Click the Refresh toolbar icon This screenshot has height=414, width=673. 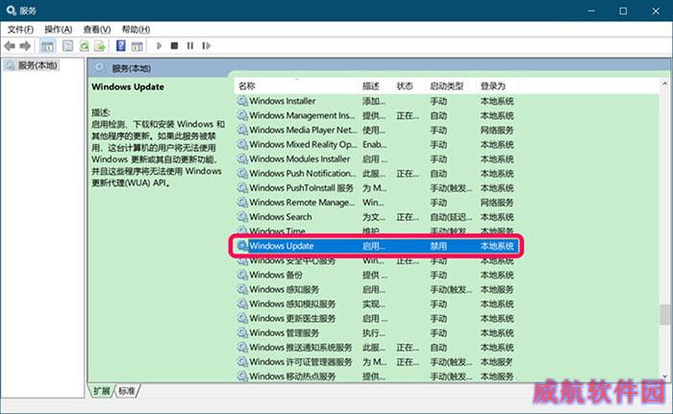click(x=85, y=46)
